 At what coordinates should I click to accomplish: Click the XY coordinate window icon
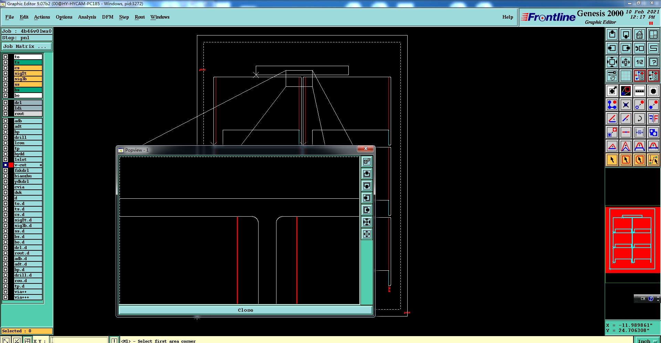point(653,34)
